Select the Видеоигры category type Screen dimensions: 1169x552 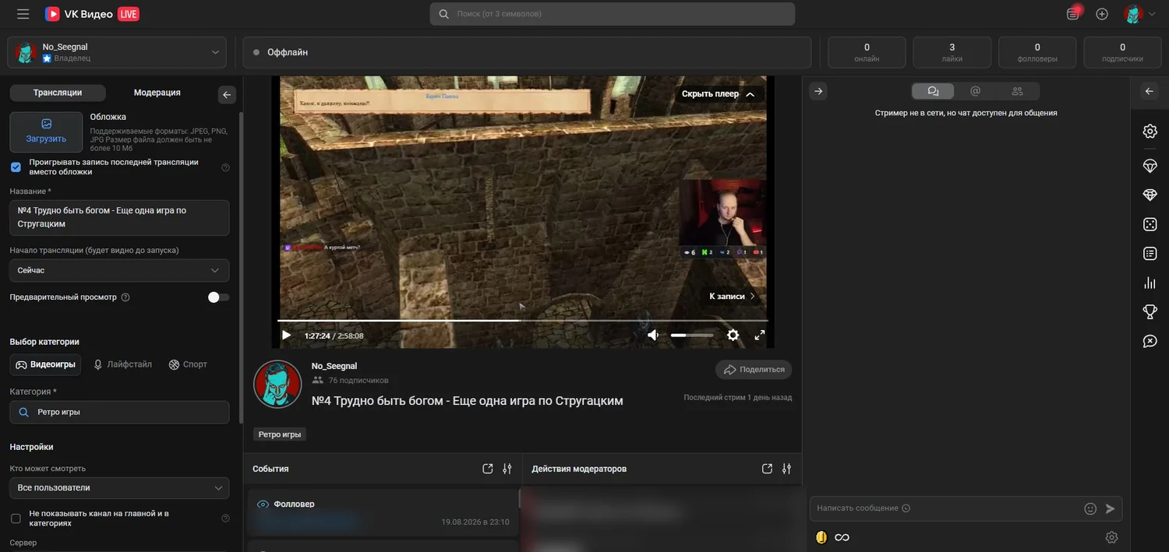[46, 364]
